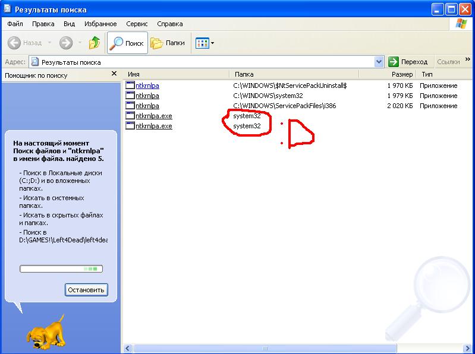The width and height of the screenshot is (475, 354).
Task: Click the Views grid icon
Action: pos(202,43)
